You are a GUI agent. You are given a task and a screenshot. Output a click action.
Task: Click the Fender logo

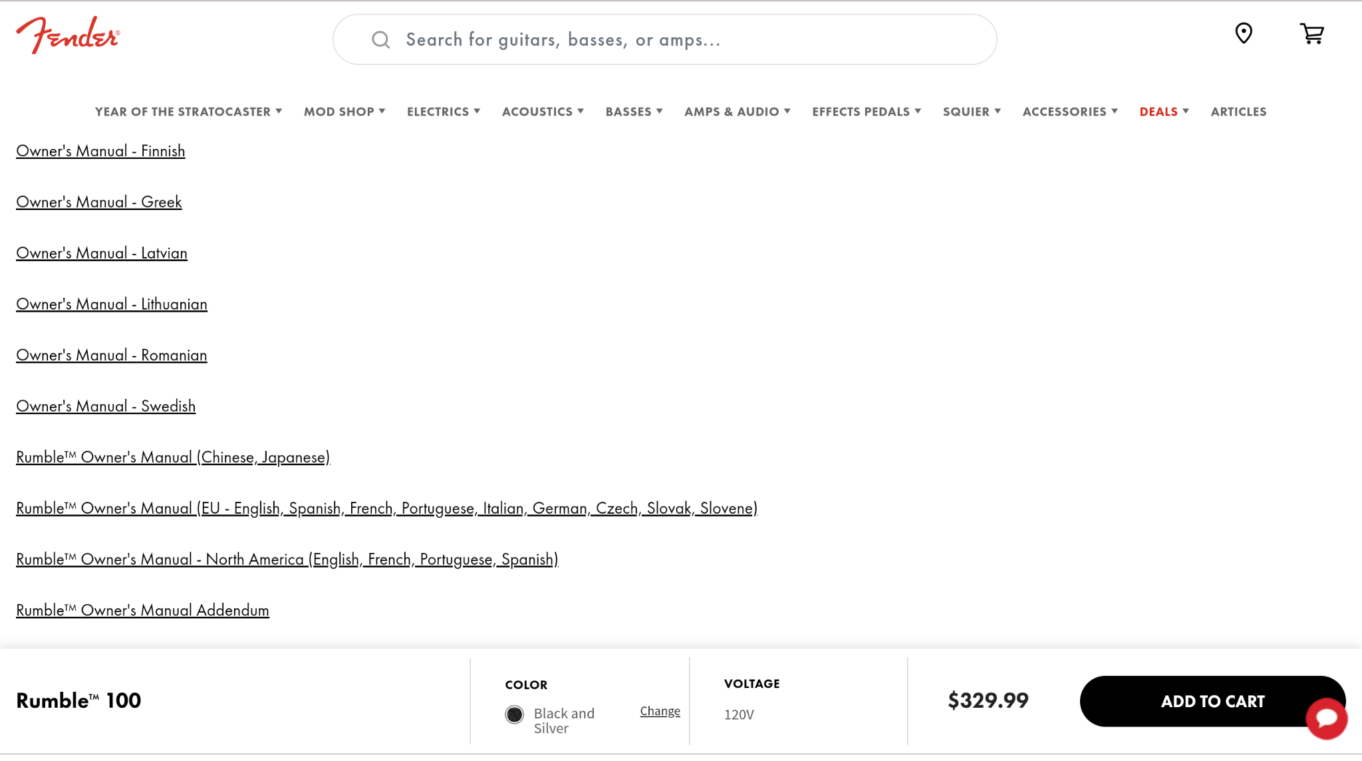pos(68,35)
